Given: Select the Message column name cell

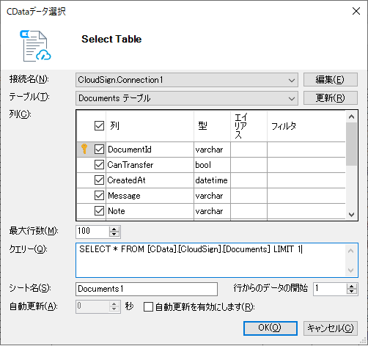Looking at the screenshot, I should click(x=150, y=196).
